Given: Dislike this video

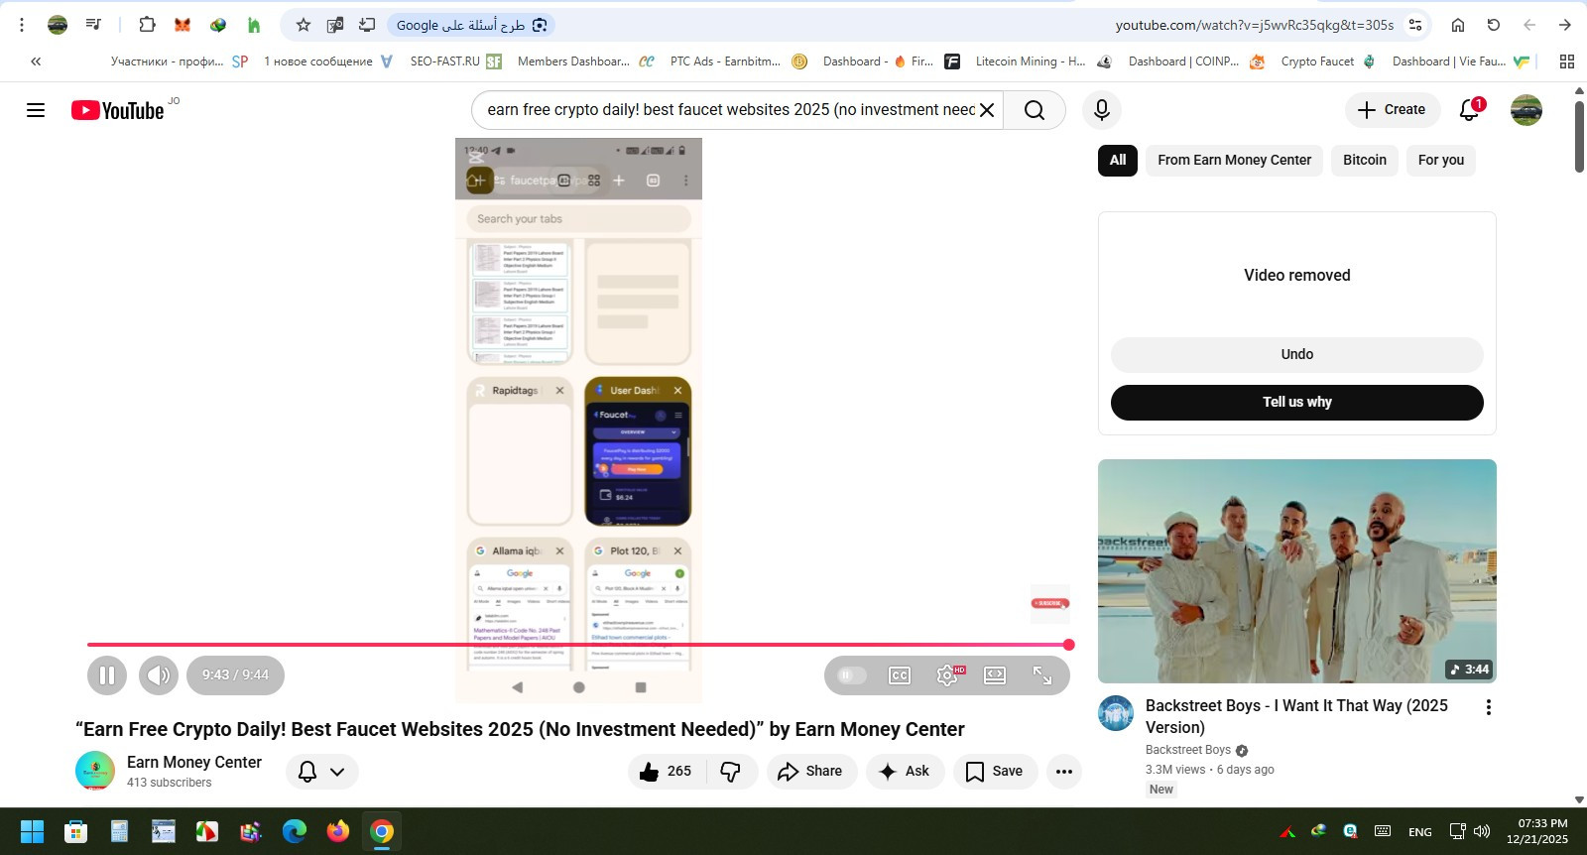Looking at the screenshot, I should click(x=731, y=772).
